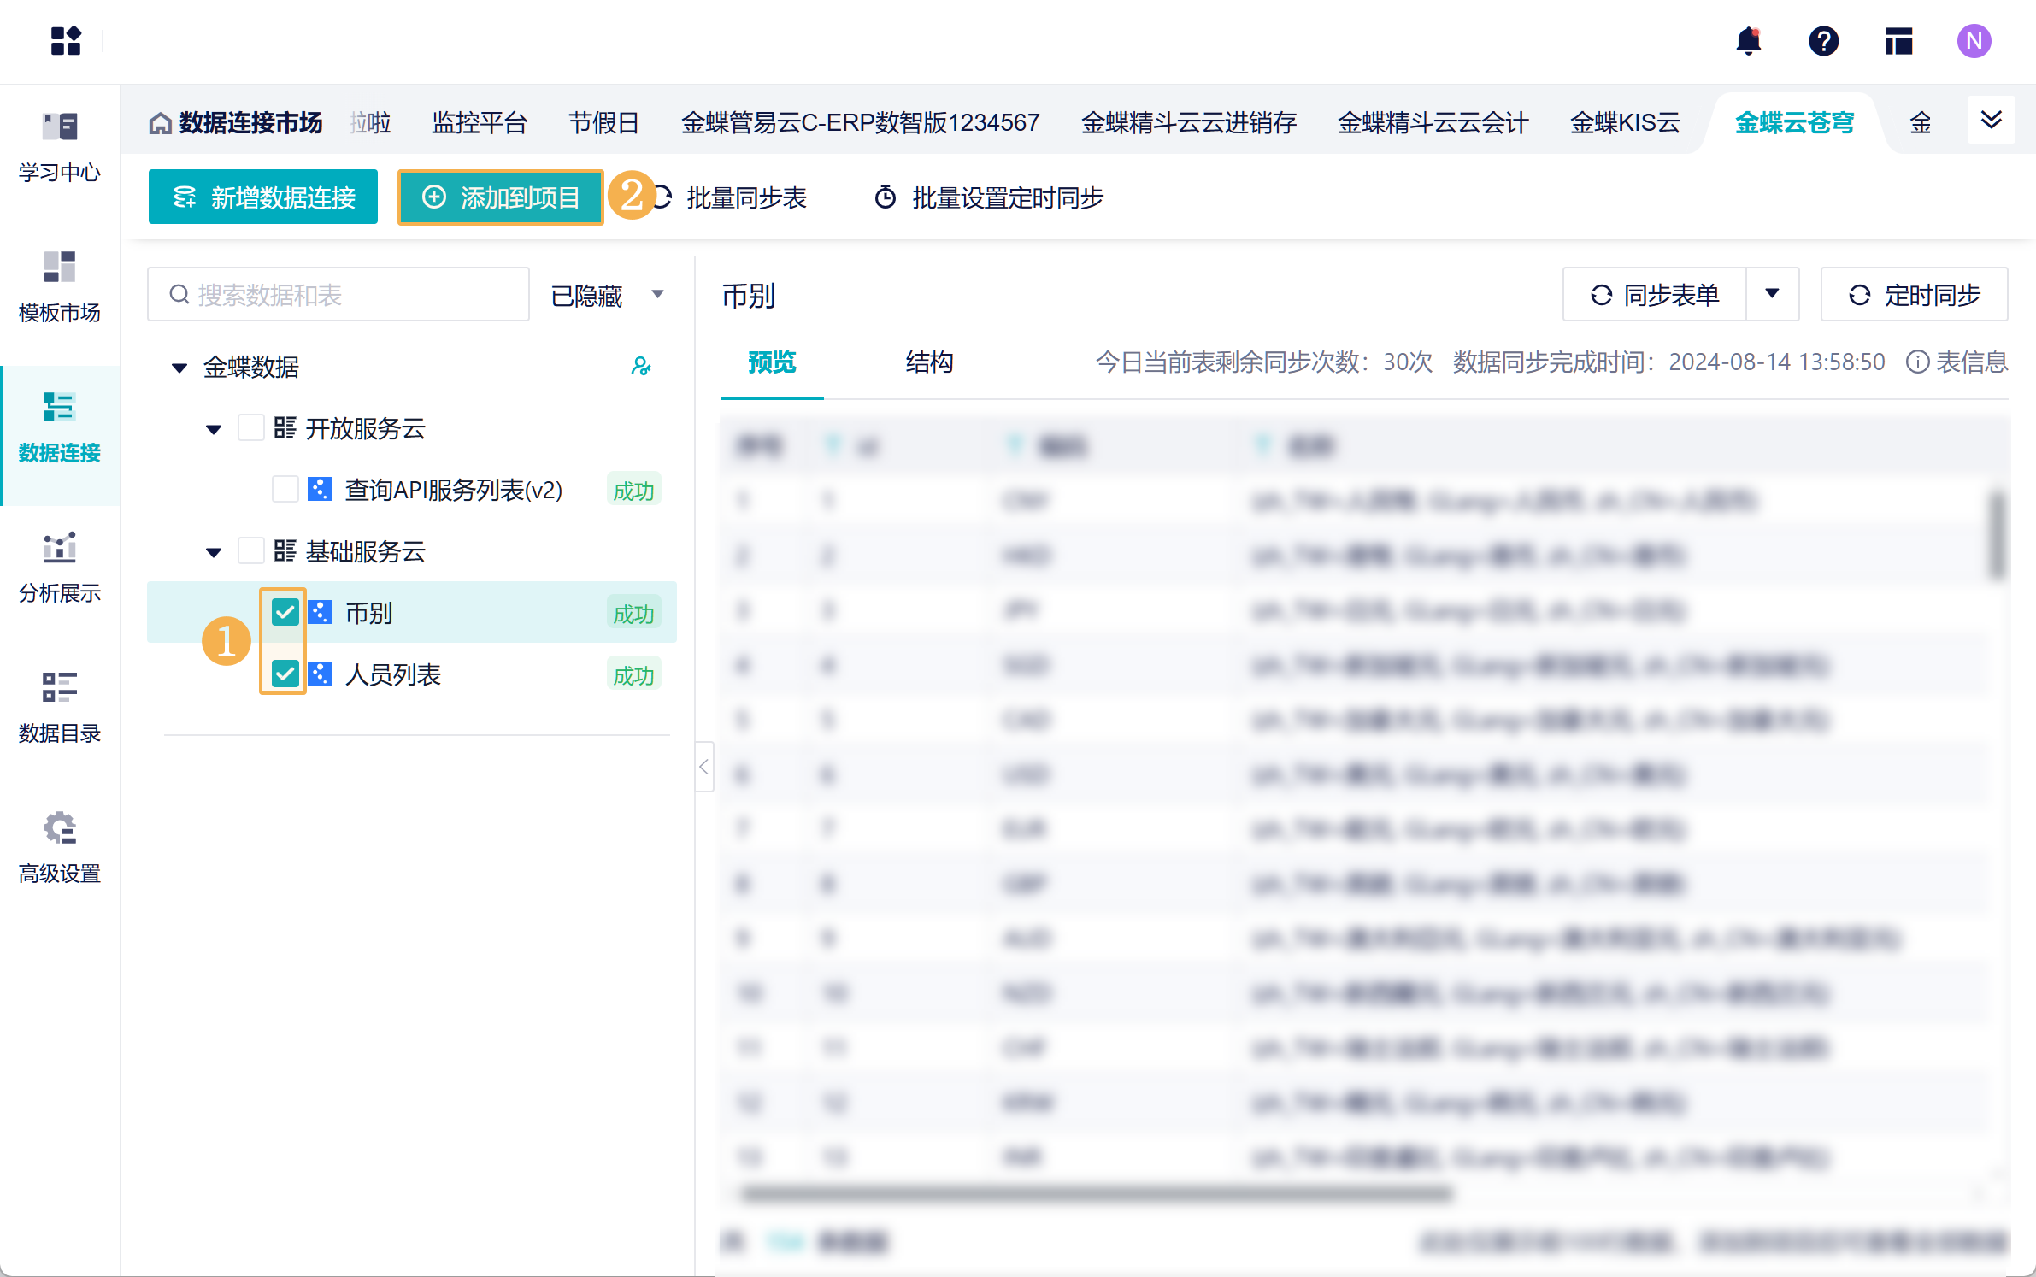Viewport: 2036px width, 1277px height.
Task: Collapse the 基础服务云 tree node
Action: tap(214, 552)
